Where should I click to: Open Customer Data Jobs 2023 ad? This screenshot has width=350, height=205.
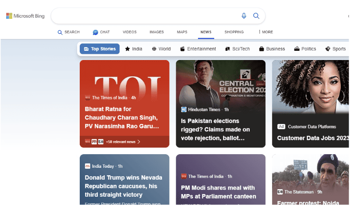click(x=313, y=138)
